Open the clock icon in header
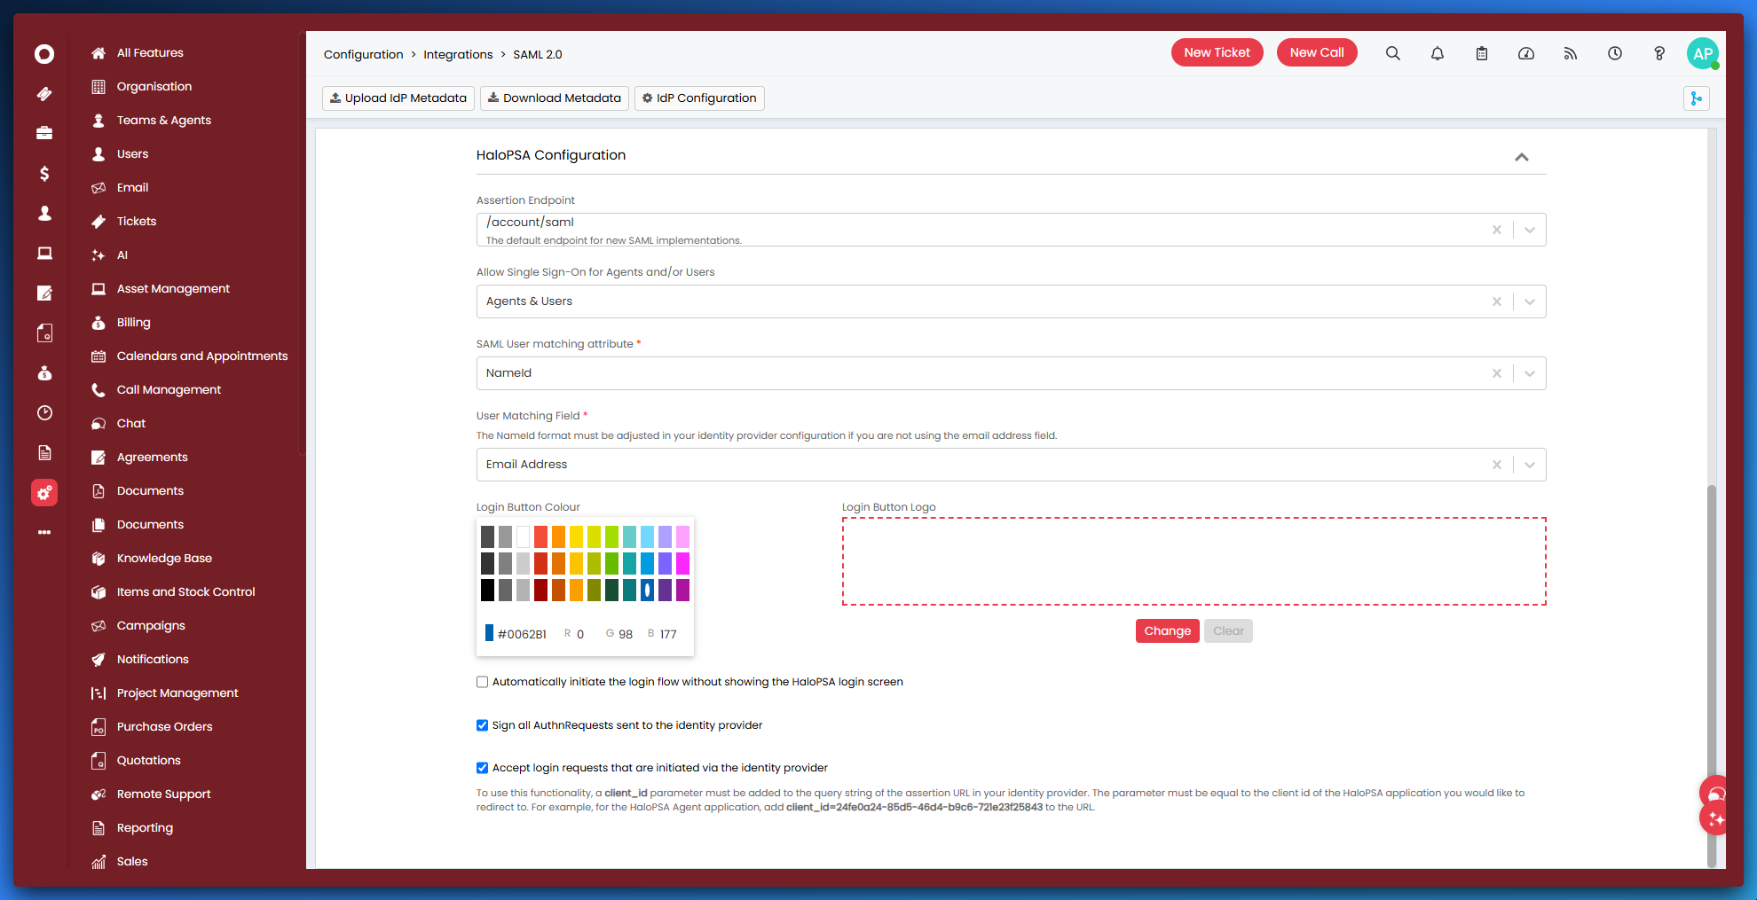 (x=1615, y=53)
